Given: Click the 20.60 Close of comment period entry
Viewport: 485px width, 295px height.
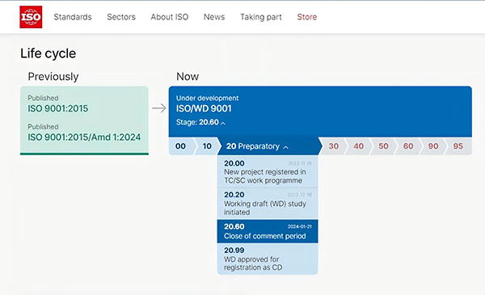Looking at the screenshot, I should 268,231.
